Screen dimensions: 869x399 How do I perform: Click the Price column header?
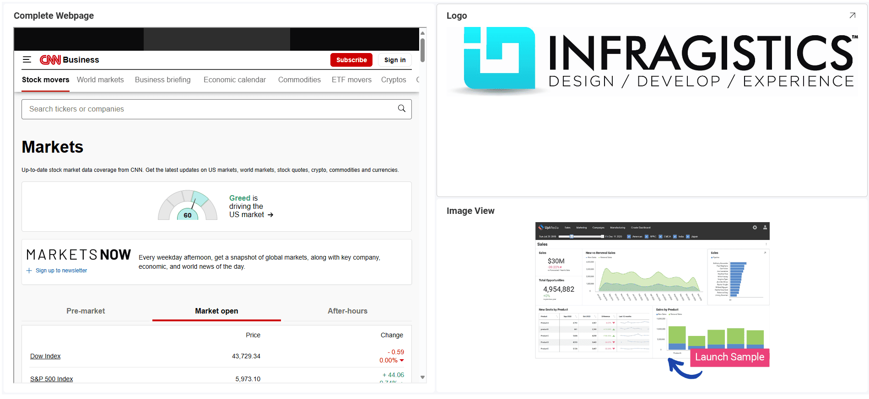point(253,335)
